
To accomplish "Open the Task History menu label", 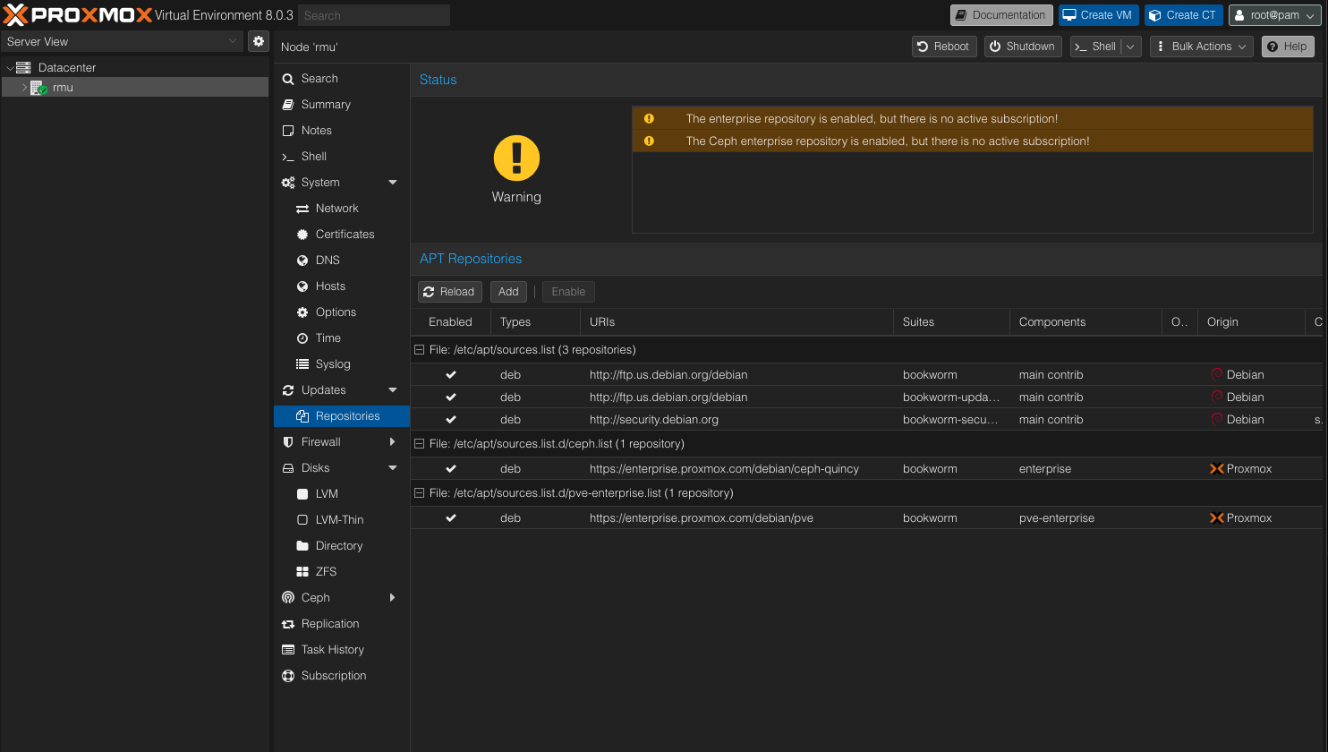I will click(x=333, y=650).
